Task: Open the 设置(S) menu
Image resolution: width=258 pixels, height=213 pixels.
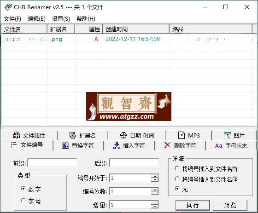Action: tap(61, 19)
